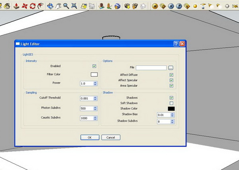The width and height of the screenshot is (239, 170).
Task: Activate the Orbit tool
Action: pyautogui.click(x=50, y=6)
